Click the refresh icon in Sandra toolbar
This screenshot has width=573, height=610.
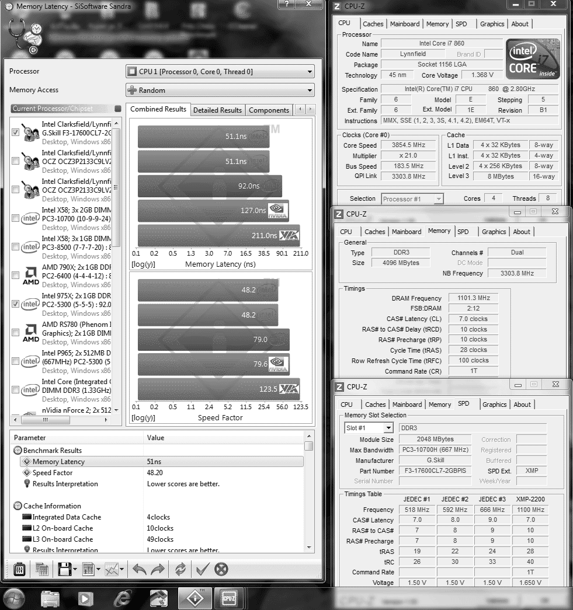point(180,570)
